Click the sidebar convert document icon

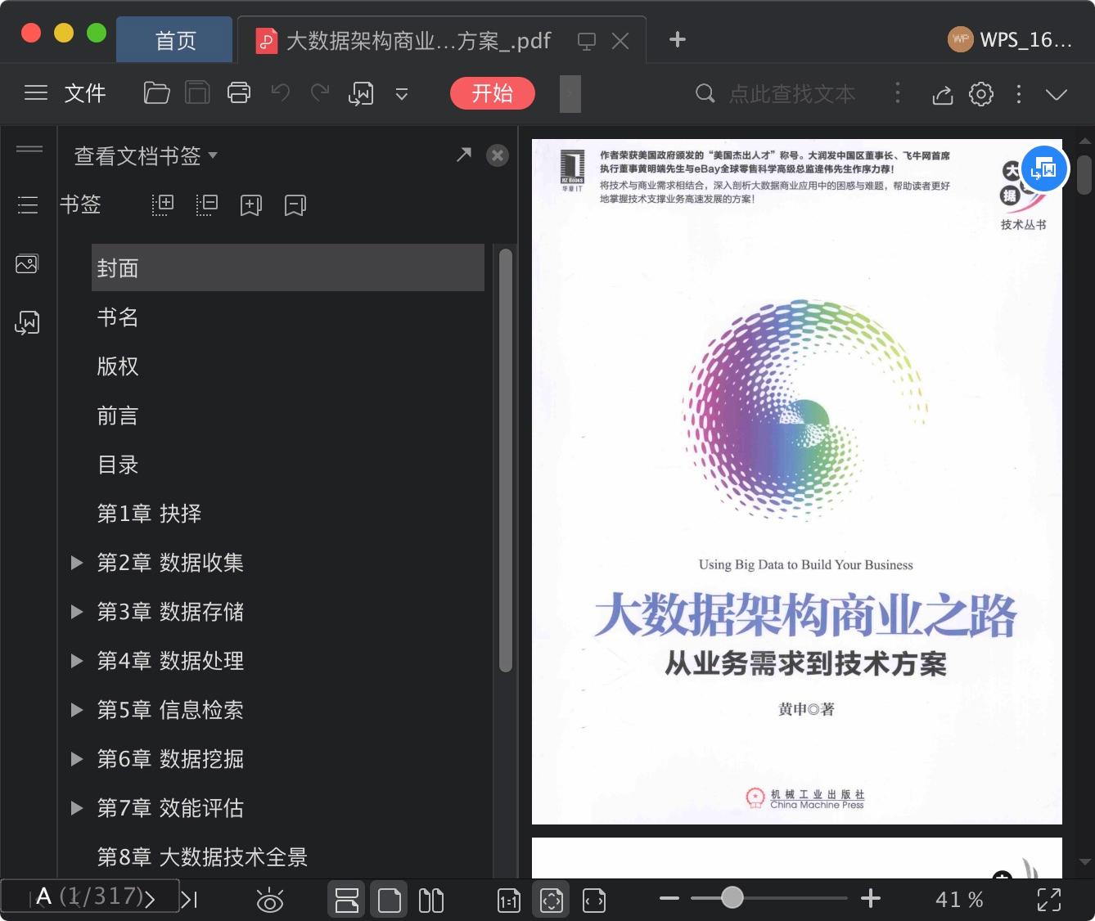27,323
